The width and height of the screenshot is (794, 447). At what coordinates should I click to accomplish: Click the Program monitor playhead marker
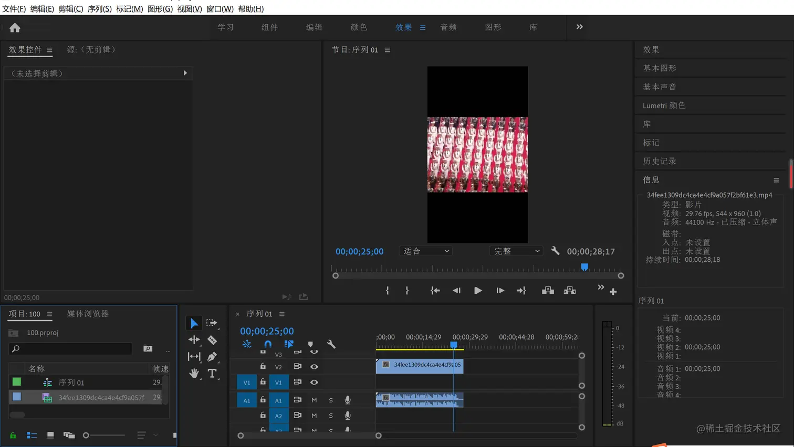click(584, 268)
